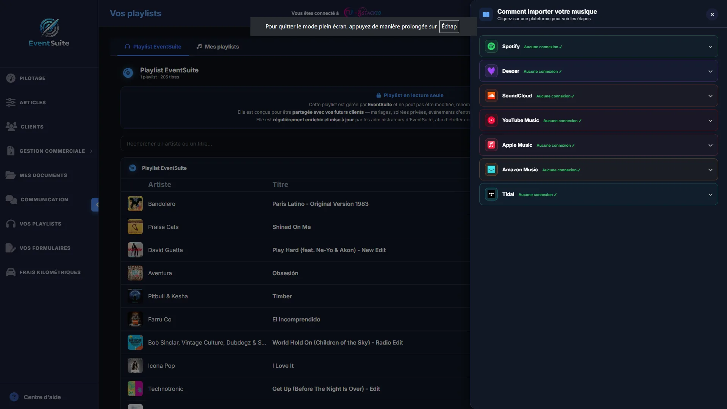Open the Communication menu item
The height and width of the screenshot is (409, 727).
coord(44,199)
